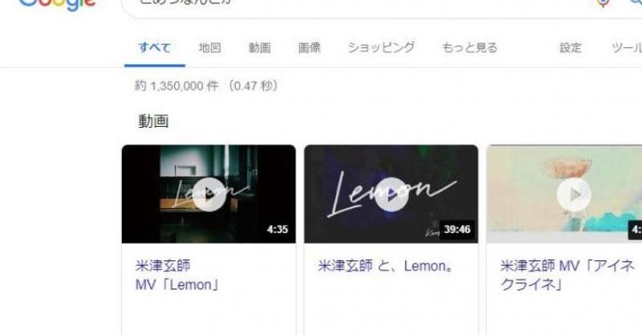Click the 39:46 duration badge

[x=457, y=229]
